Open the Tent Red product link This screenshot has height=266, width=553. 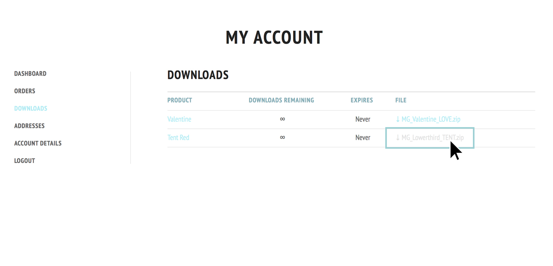click(x=178, y=138)
